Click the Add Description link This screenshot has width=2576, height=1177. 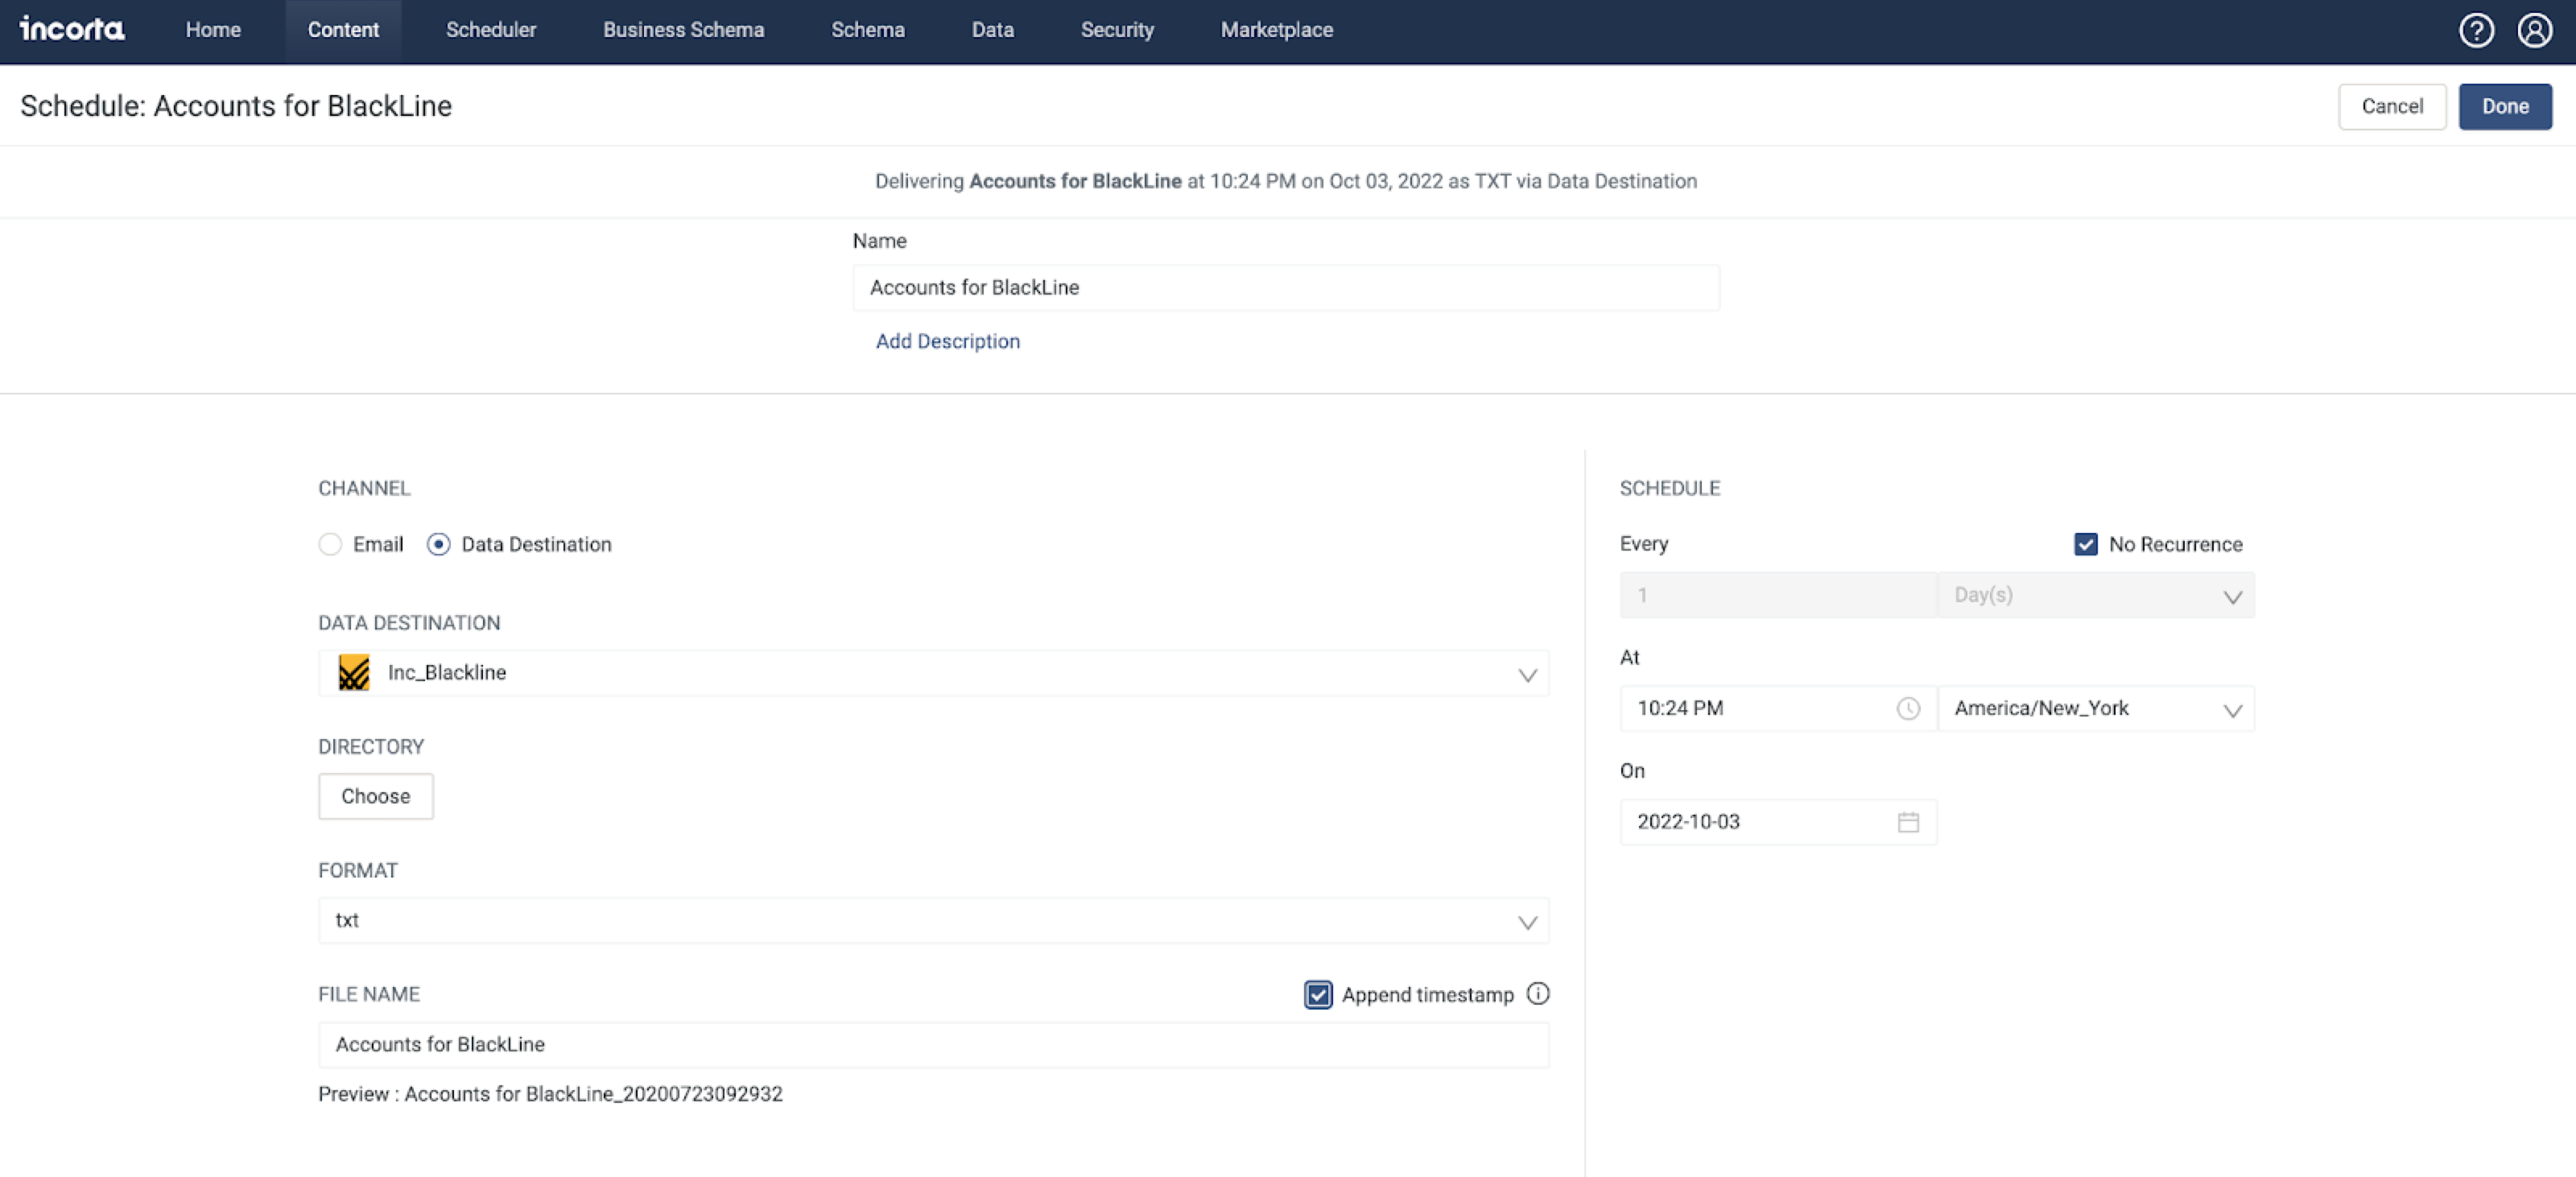tap(947, 341)
